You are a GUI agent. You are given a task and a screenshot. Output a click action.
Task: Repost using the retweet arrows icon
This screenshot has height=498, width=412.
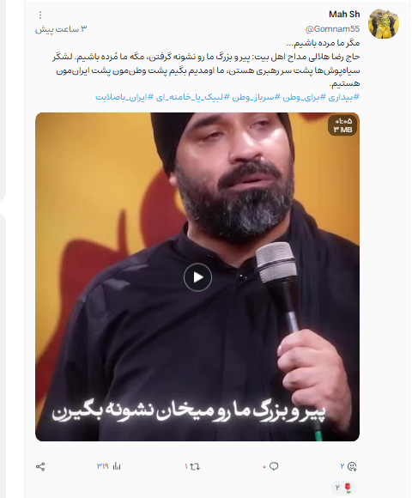click(x=195, y=466)
